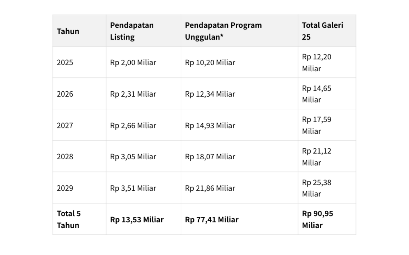The height and width of the screenshot is (255, 409).
Task: Select the 2028 year cell
Action: point(65,157)
